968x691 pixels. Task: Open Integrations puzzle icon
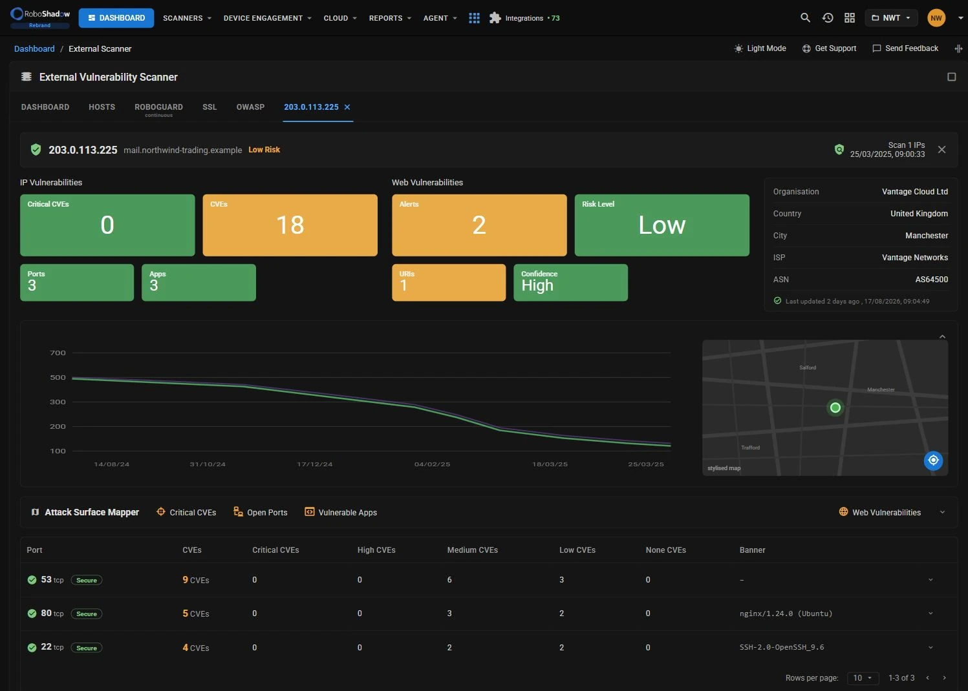tap(495, 18)
